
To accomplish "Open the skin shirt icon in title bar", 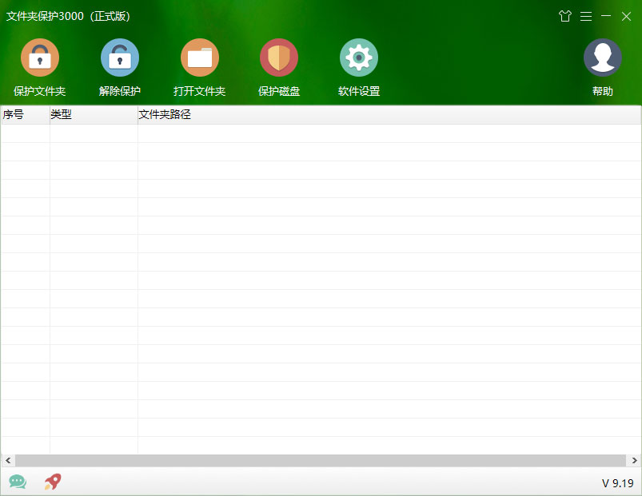I will coord(565,16).
